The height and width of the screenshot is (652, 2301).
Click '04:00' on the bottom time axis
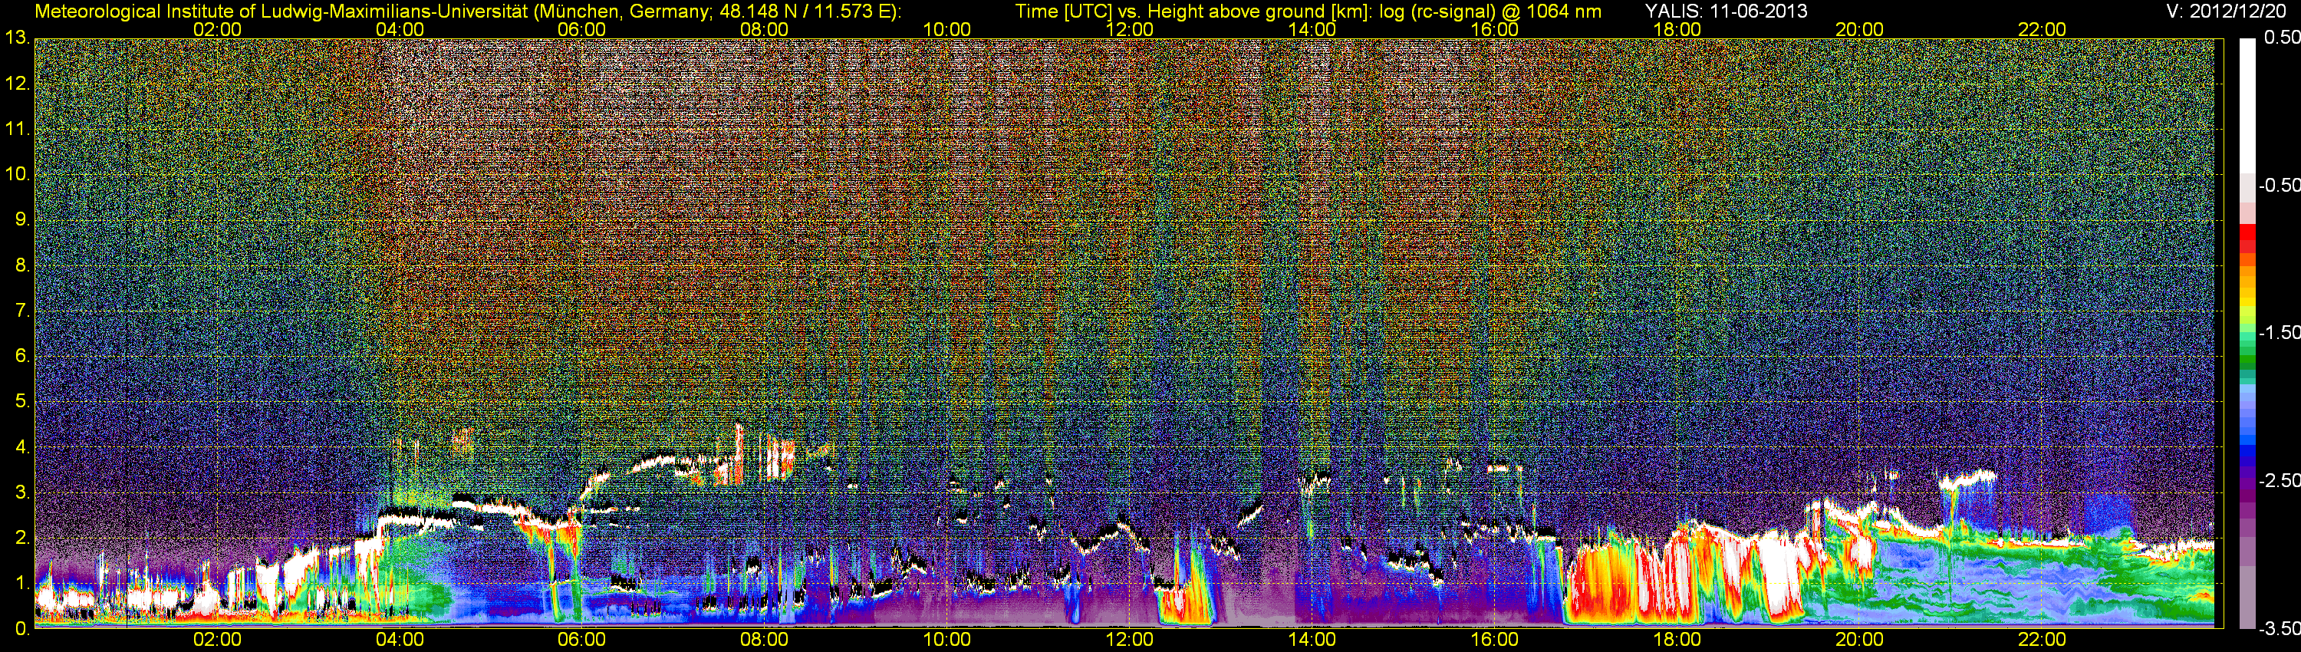[x=400, y=640]
